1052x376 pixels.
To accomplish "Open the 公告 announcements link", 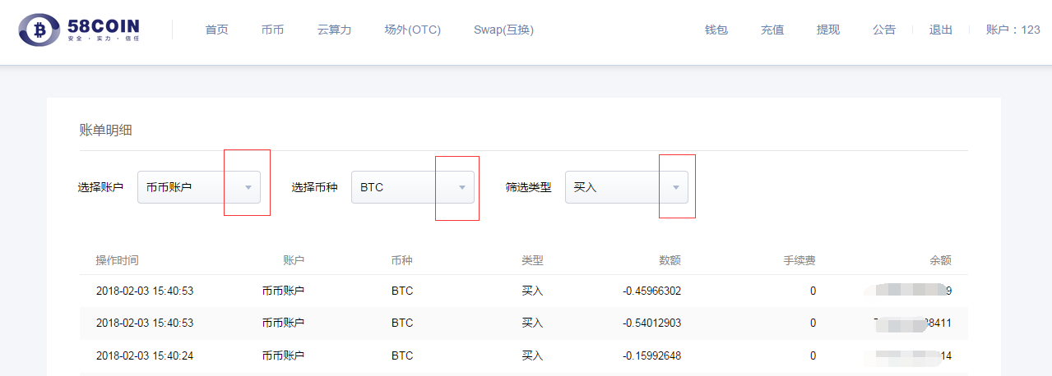I will pyautogui.click(x=884, y=30).
